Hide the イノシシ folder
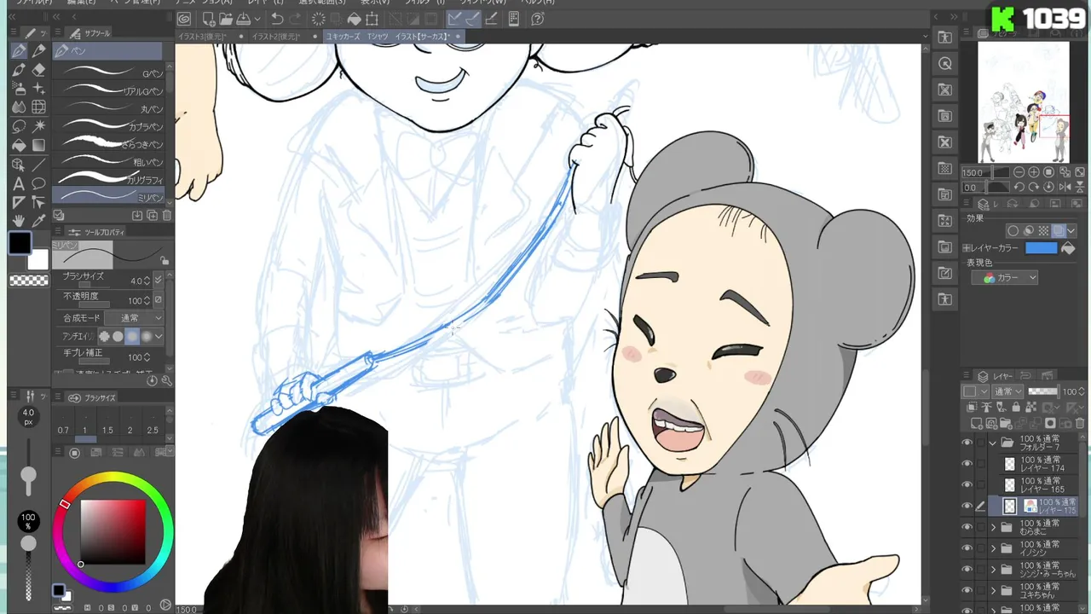 (967, 548)
